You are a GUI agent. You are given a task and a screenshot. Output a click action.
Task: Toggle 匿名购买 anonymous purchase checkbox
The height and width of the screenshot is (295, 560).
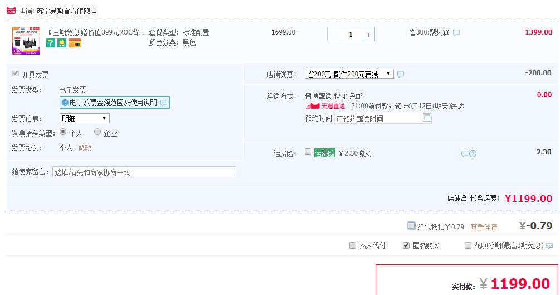406,245
